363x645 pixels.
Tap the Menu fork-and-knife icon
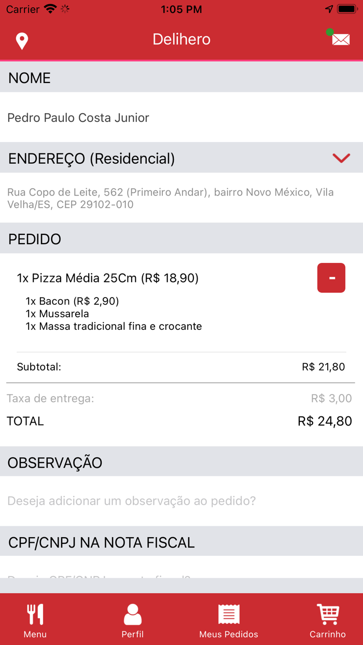click(x=34, y=613)
